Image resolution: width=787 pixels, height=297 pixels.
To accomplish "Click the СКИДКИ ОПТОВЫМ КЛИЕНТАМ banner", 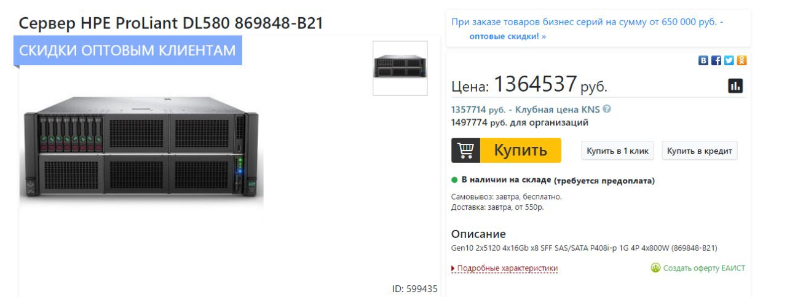I will point(128,50).
